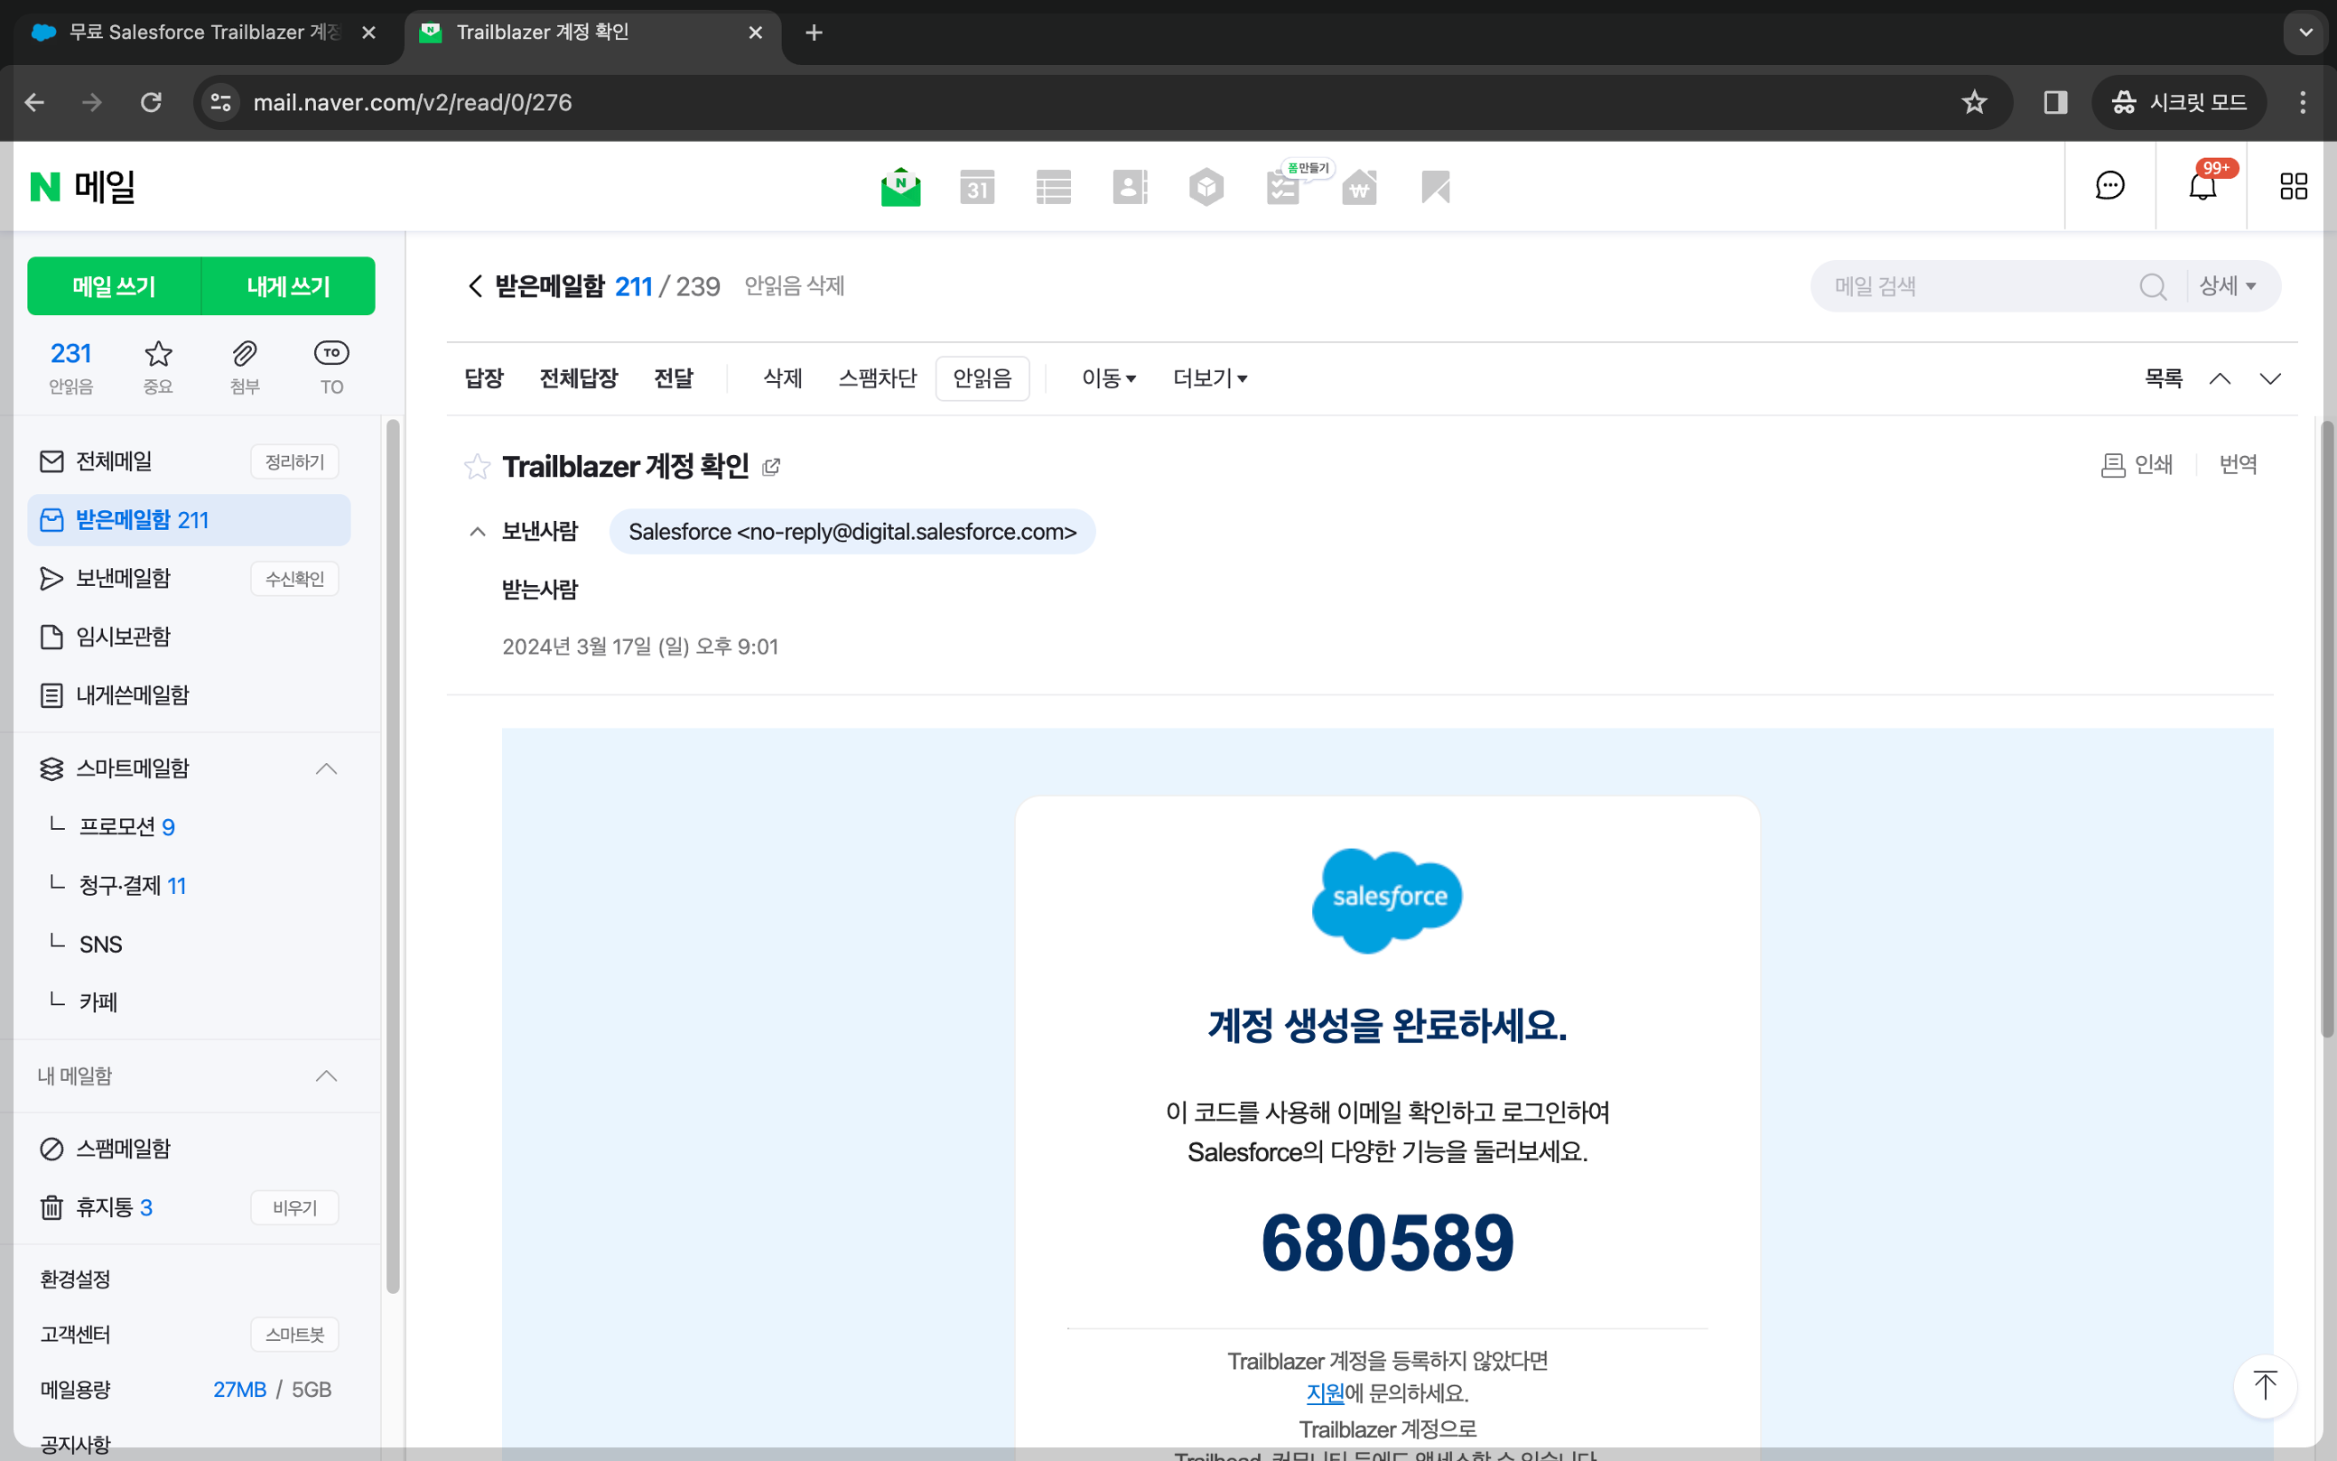Collapse the 스마트메일함 section
2337x1461 pixels.
327,768
